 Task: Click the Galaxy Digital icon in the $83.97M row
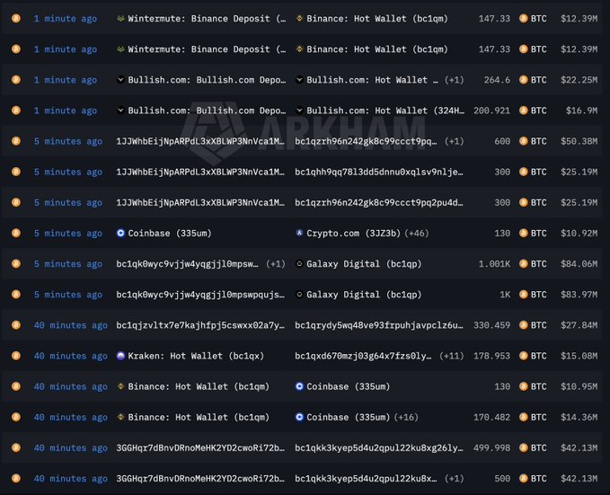(x=299, y=295)
